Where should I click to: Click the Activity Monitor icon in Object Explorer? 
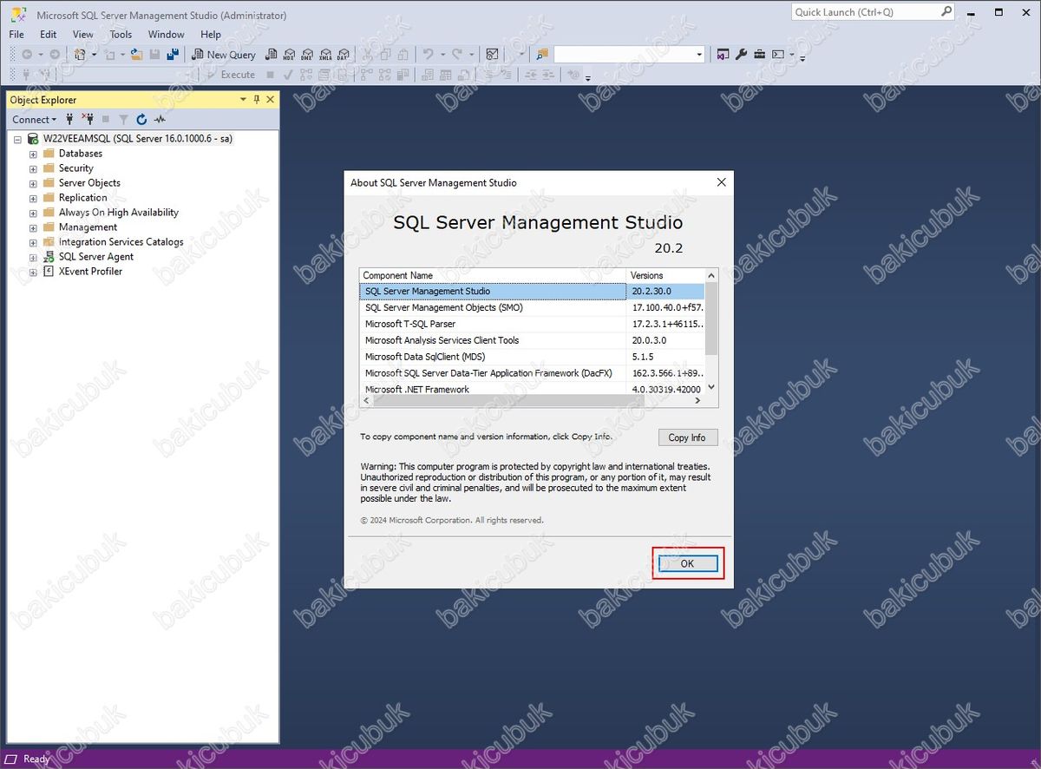tap(160, 120)
